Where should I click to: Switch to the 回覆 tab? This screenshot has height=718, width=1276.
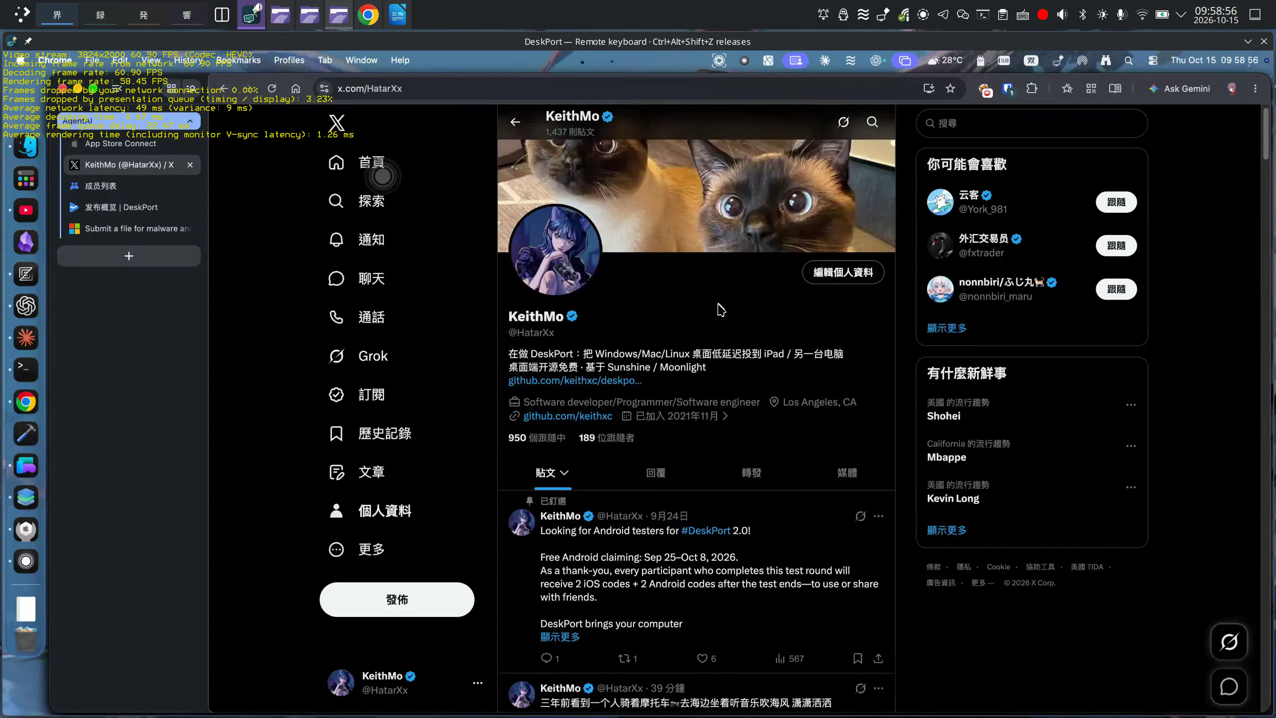click(x=655, y=473)
